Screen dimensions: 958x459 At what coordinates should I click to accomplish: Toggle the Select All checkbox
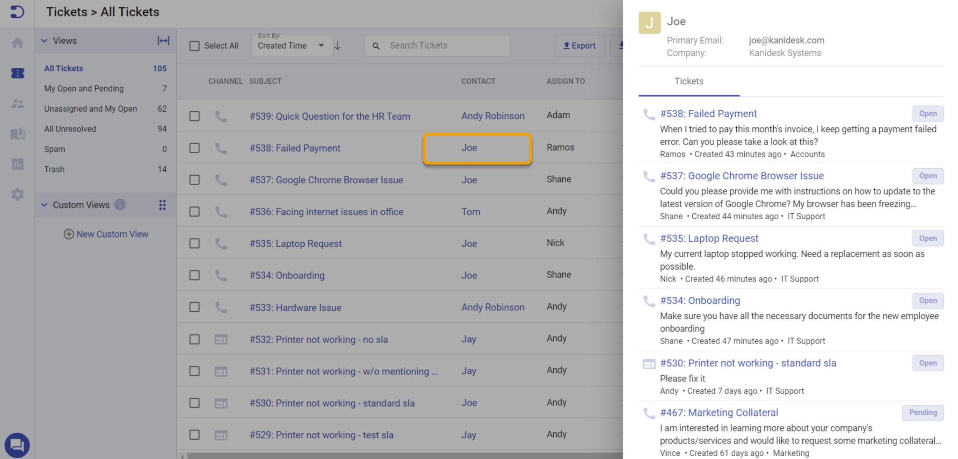(194, 45)
